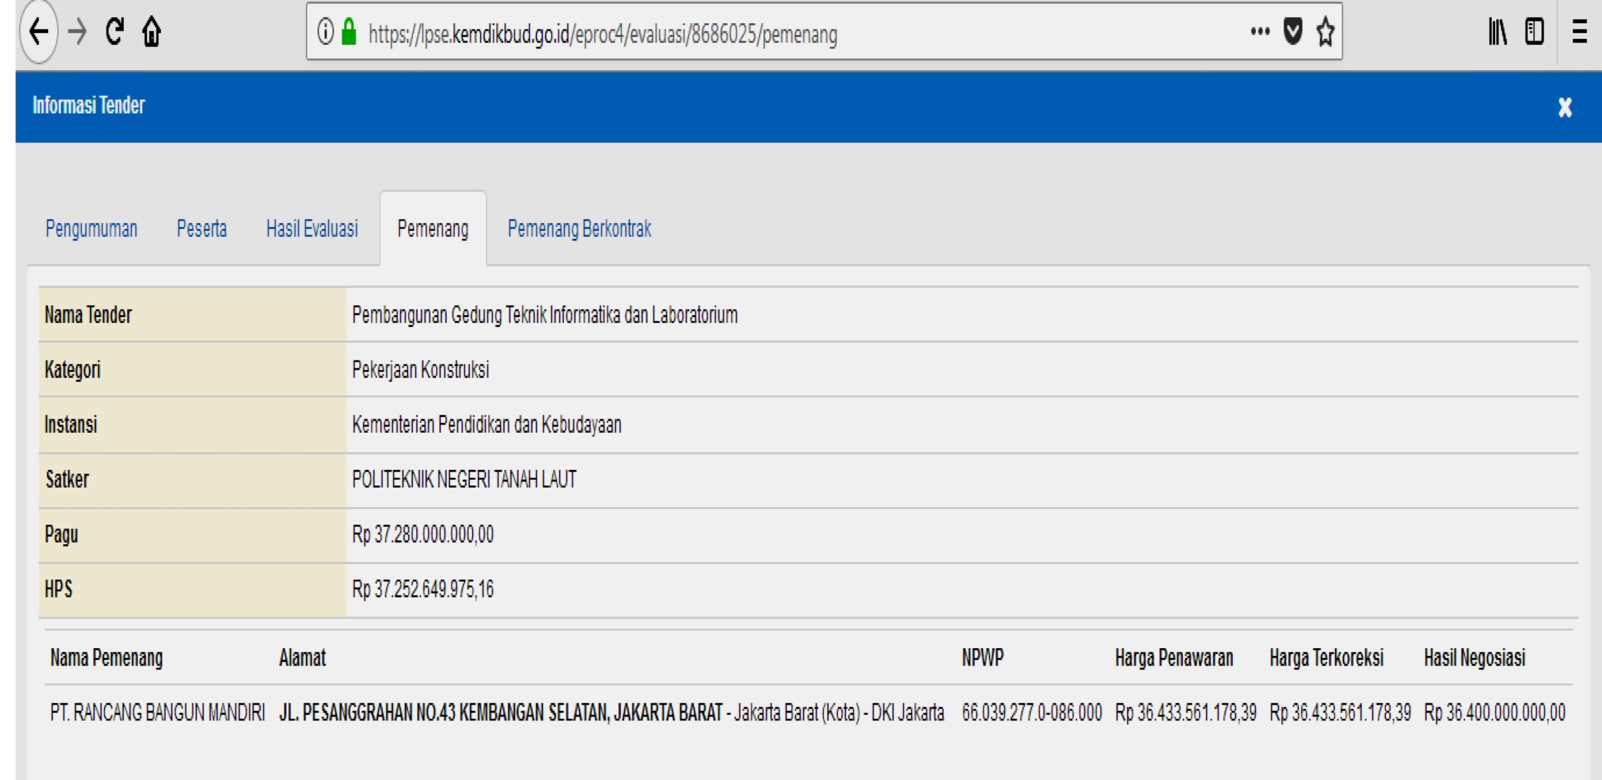Click the NPWP number 66.039.277.0-086.000
The width and height of the screenshot is (1602, 780).
(1032, 712)
